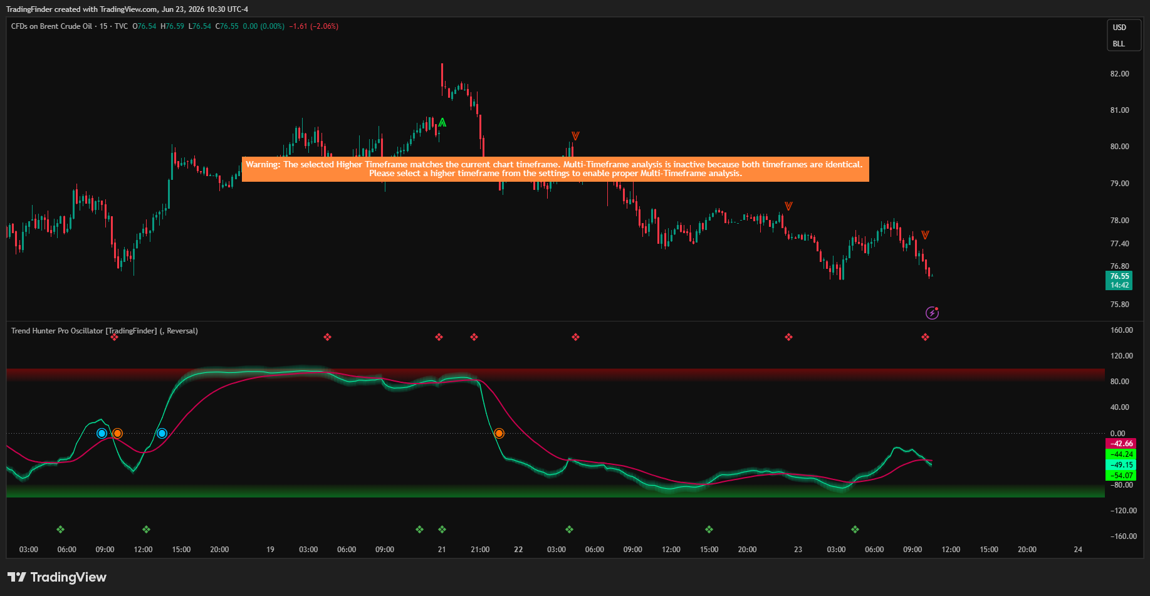The width and height of the screenshot is (1150, 596).
Task: Click the orange circle next to the leftmost blue circle
Action: coord(117,433)
